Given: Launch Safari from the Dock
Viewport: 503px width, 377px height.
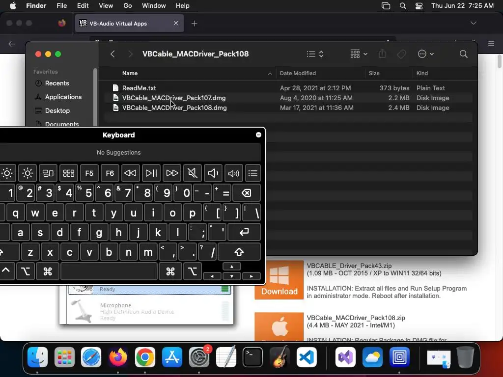Looking at the screenshot, I should click(x=91, y=357).
